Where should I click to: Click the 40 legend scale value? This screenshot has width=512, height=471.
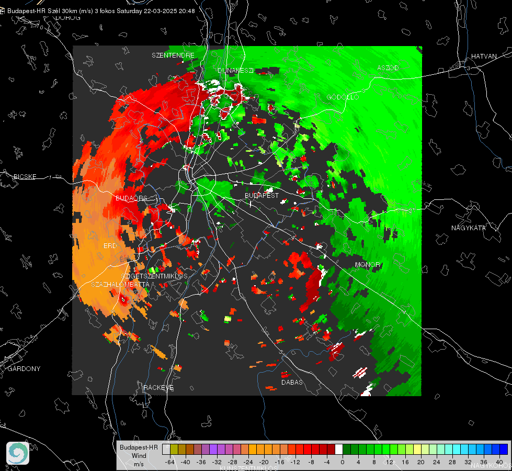pos(499,462)
